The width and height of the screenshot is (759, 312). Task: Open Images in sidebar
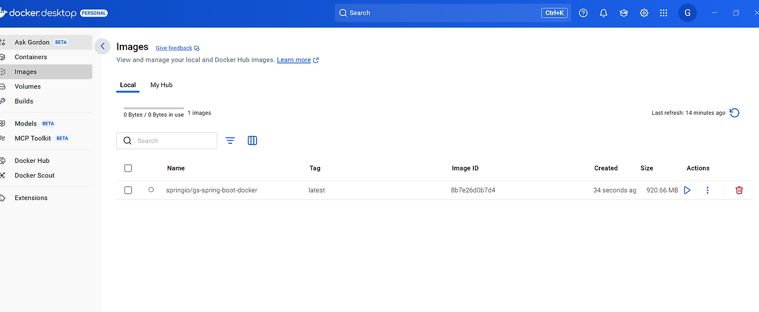(46, 72)
